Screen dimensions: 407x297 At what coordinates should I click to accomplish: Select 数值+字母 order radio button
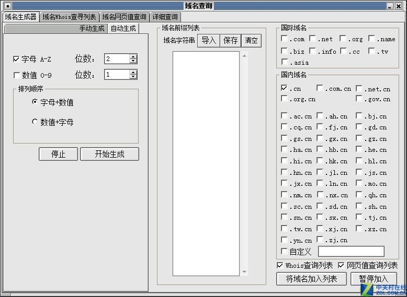(x=35, y=122)
